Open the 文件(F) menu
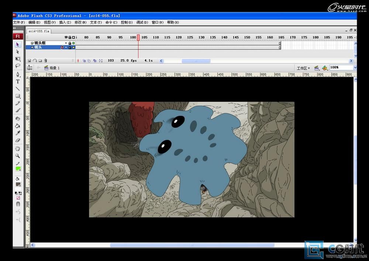Image resolution: width=369 pixels, height=261 pixels. tap(19, 23)
